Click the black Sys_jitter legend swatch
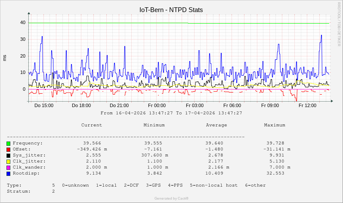 coord(9,155)
